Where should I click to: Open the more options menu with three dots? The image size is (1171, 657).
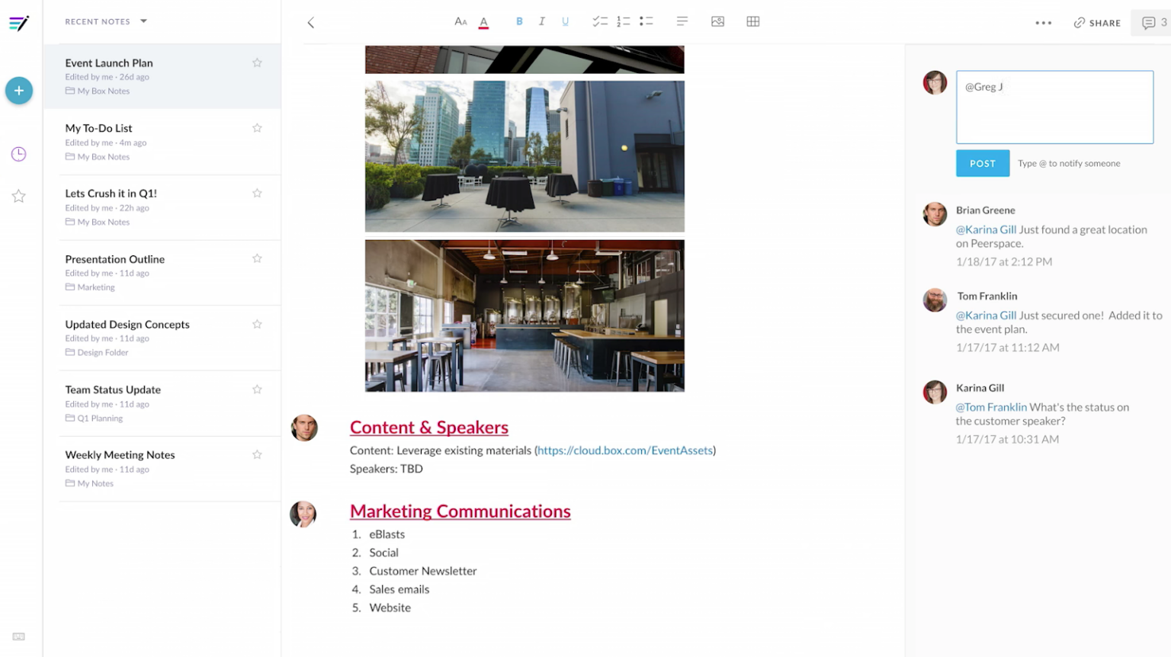(x=1044, y=23)
